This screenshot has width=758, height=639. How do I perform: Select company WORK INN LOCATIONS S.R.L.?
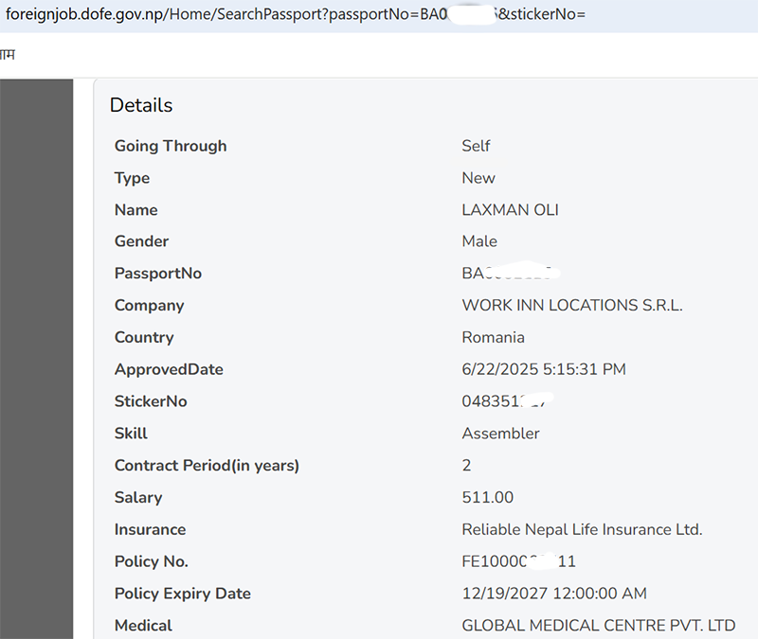pyautogui.click(x=572, y=305)
